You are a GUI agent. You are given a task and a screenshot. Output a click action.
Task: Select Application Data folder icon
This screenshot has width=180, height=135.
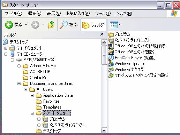click(39, 95)
